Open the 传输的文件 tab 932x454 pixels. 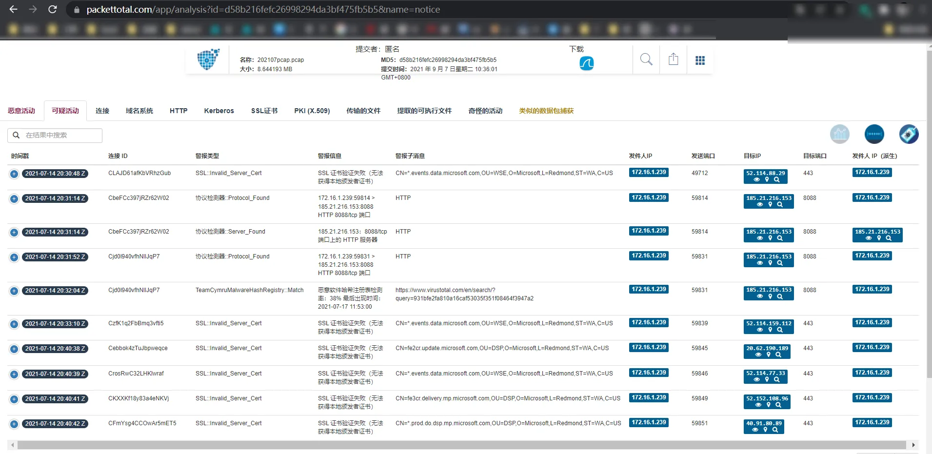[x=363, y=111]
